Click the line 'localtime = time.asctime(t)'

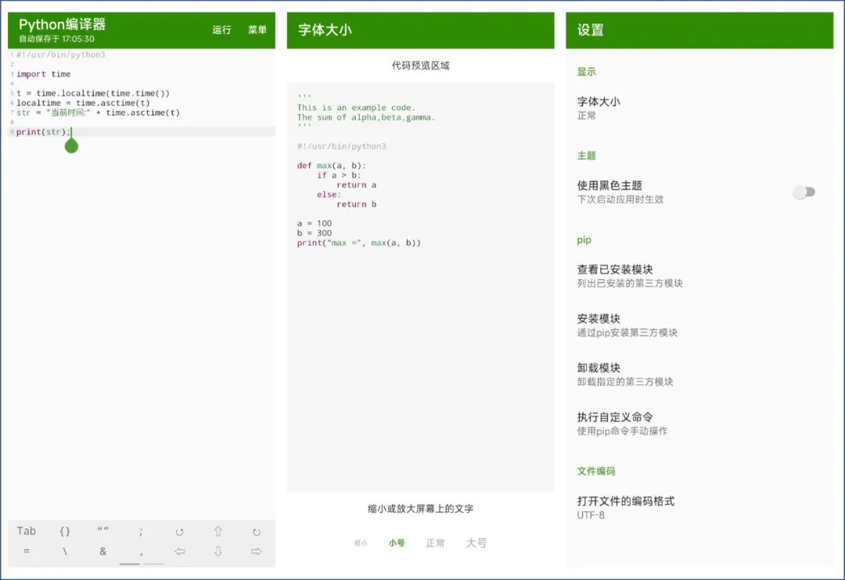(x=83, y=103)
